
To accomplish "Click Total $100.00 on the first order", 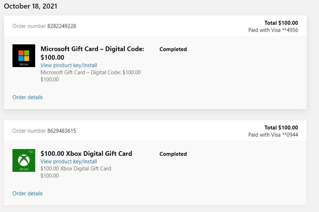I will click(281, 23).
